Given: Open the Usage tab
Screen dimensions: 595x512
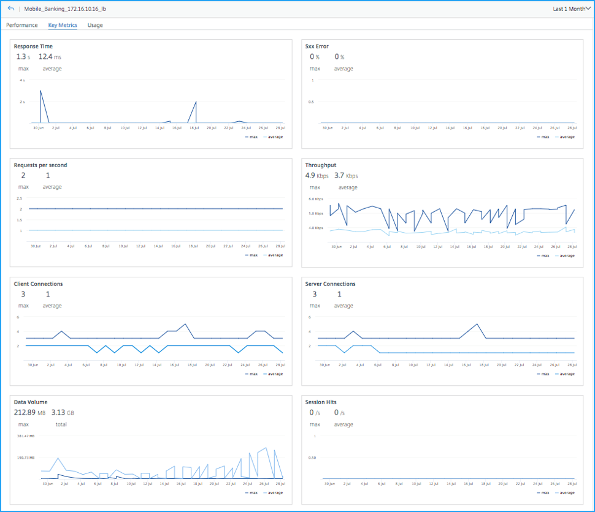Looking at the screenshot, I should coord(95,25).
